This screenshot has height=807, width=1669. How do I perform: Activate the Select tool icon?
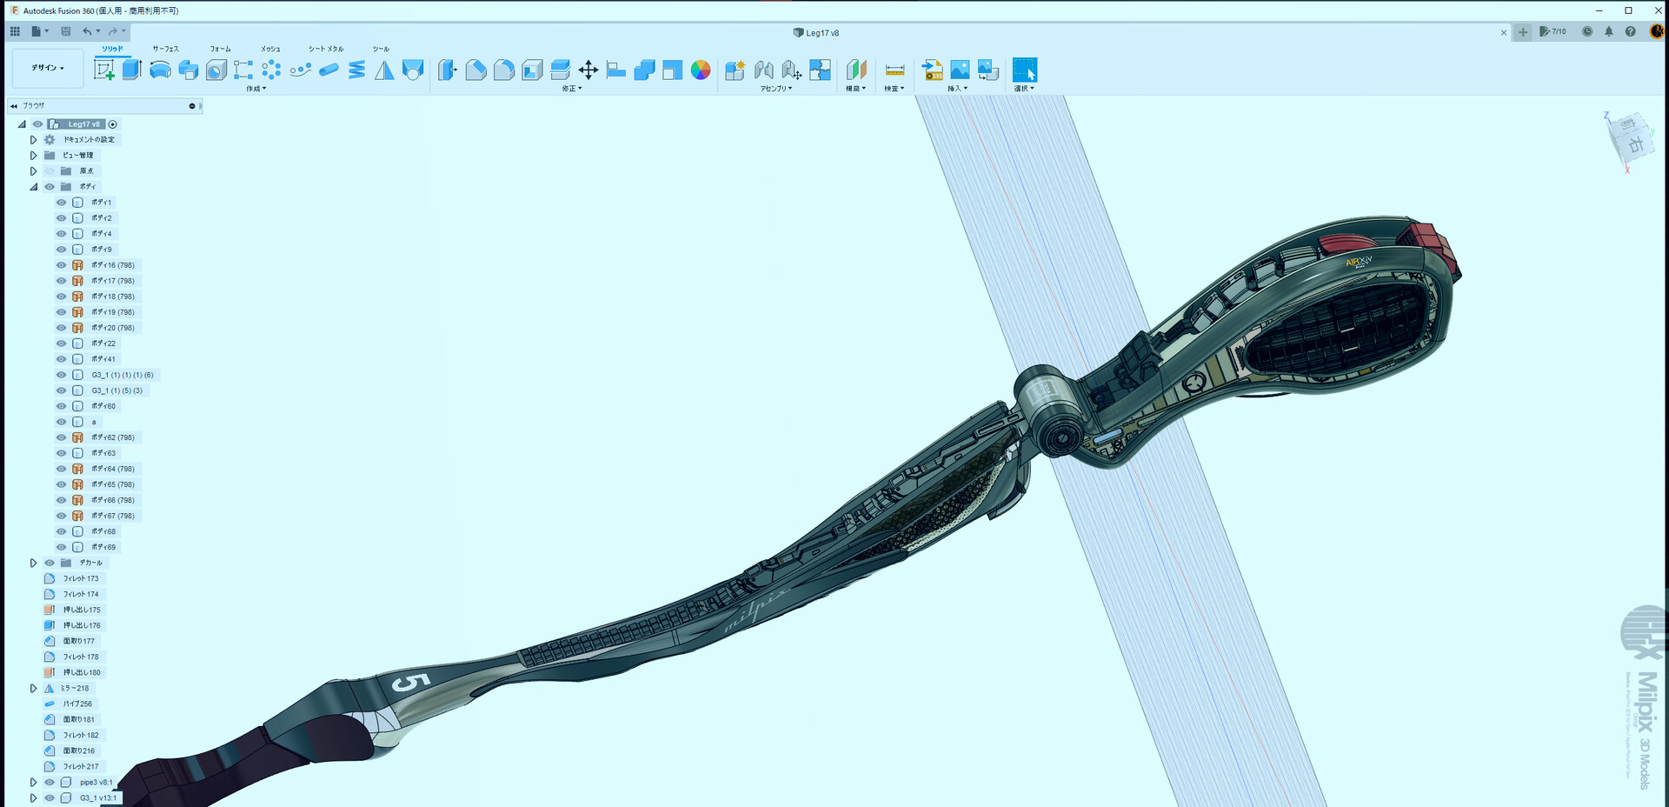coord(1025,70)
